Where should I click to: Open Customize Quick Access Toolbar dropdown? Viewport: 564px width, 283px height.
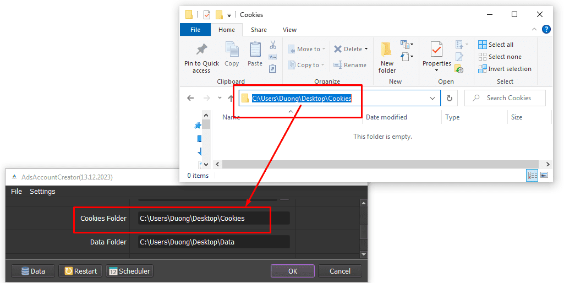coord(229,15)
